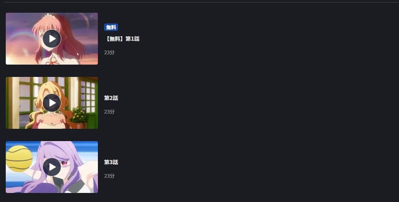Viewport: 399px width, 202px height.
Task: Click the purple-haired girl's eye in 第3話 thumbnail
Action: tap(65, 163)
